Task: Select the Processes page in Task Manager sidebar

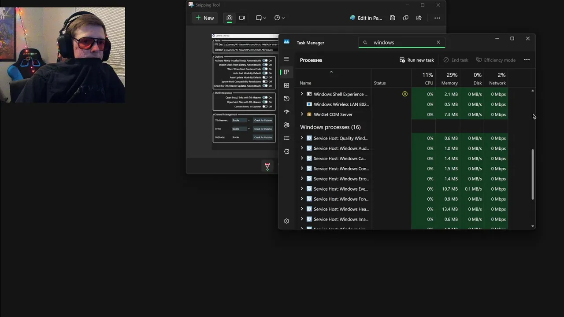Action: click(x=286, y=72)
